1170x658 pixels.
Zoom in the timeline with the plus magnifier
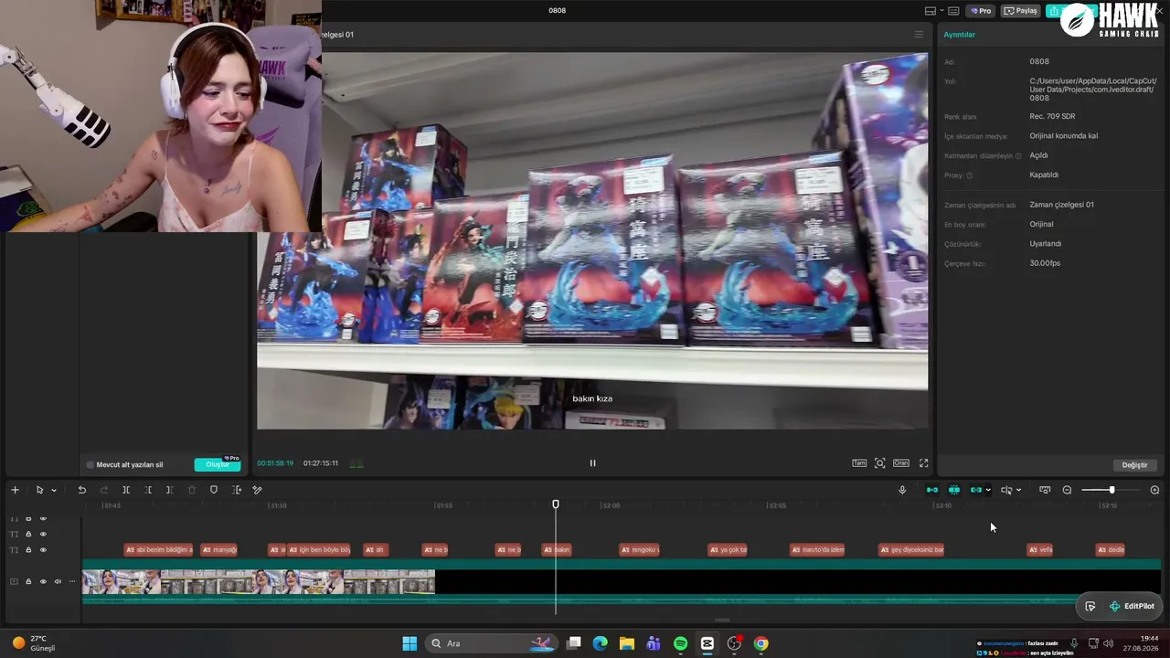point(1154,490)
